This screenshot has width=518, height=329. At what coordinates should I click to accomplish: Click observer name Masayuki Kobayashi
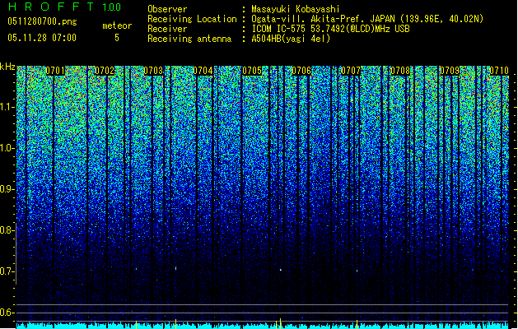pyautogui.click(x=296, y=9)
